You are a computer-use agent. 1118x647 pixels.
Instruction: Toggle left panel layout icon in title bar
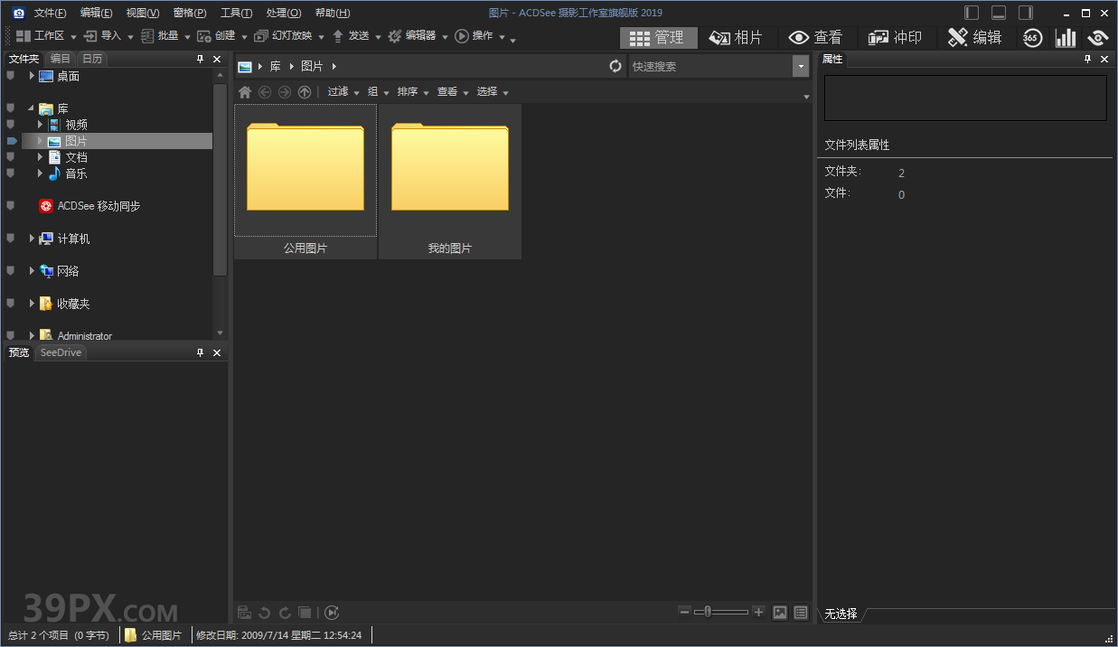pyautogui.click(x=972, y=13)
